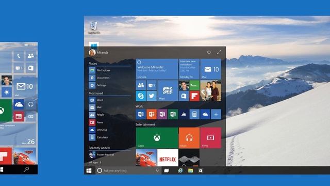The image size is (330, 186).
Task: Tap the Phone tile on the phone screen
Action: coord(19,56)
